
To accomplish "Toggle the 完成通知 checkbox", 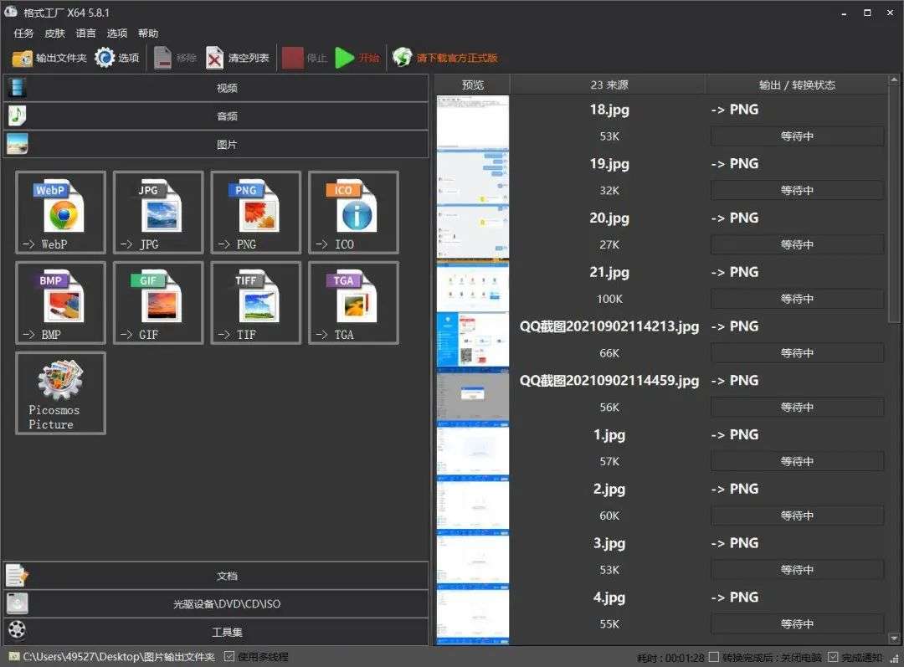I will click(833, 658).
